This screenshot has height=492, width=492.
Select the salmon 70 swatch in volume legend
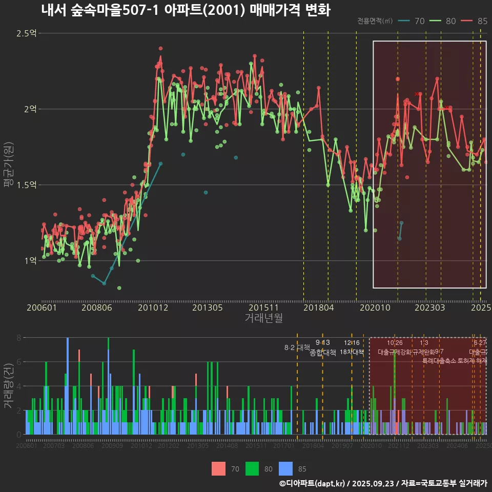coord(218,469)
